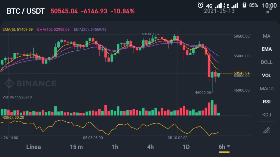Exit fullscreen chart with the collapse arrows icon

[x=269, y=10]
